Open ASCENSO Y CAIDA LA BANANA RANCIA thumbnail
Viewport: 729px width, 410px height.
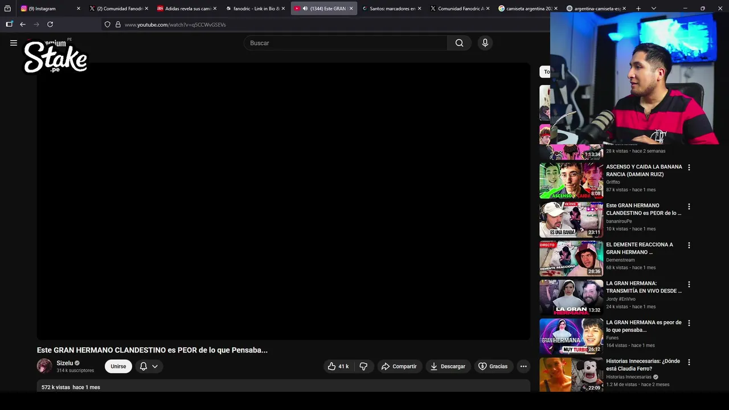(x=571, y=181)
